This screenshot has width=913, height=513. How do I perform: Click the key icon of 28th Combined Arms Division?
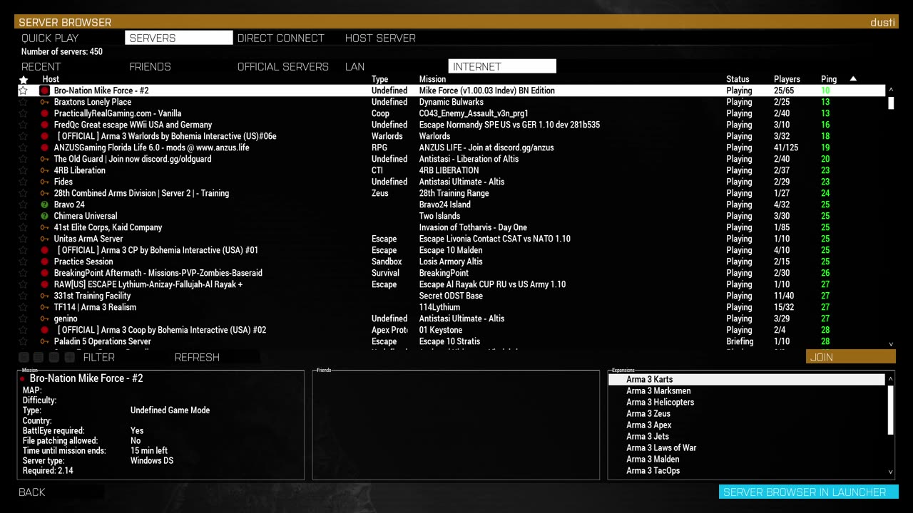point(44,193)
